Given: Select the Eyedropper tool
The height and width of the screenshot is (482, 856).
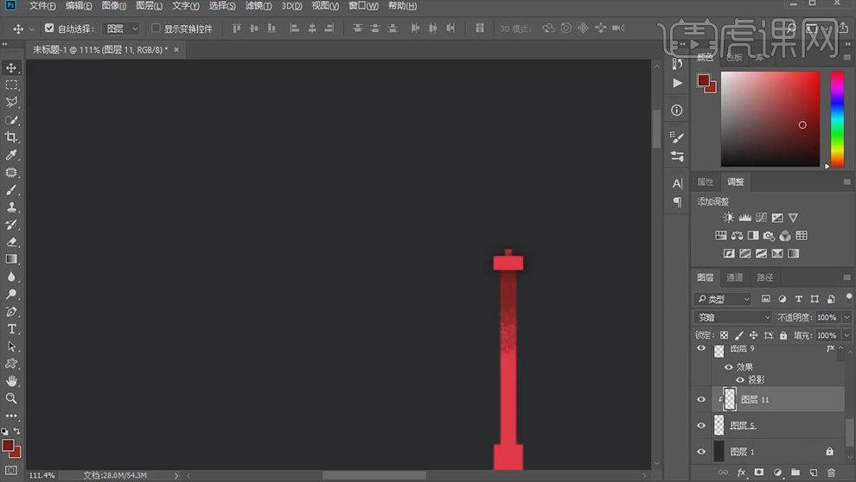Looking at the screenshot, I should (x=11, y=155).
